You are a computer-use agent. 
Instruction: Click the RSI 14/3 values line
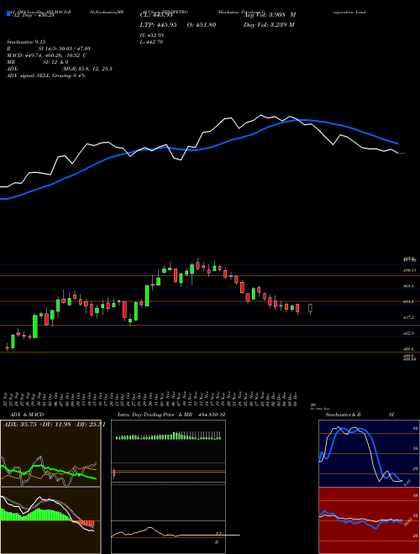tap(49, 49)
